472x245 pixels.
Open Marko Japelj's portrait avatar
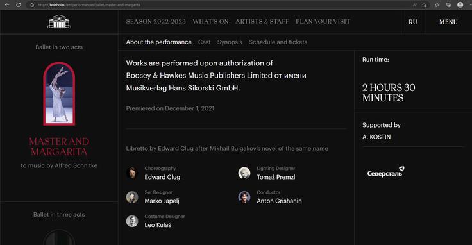point(132,197)
